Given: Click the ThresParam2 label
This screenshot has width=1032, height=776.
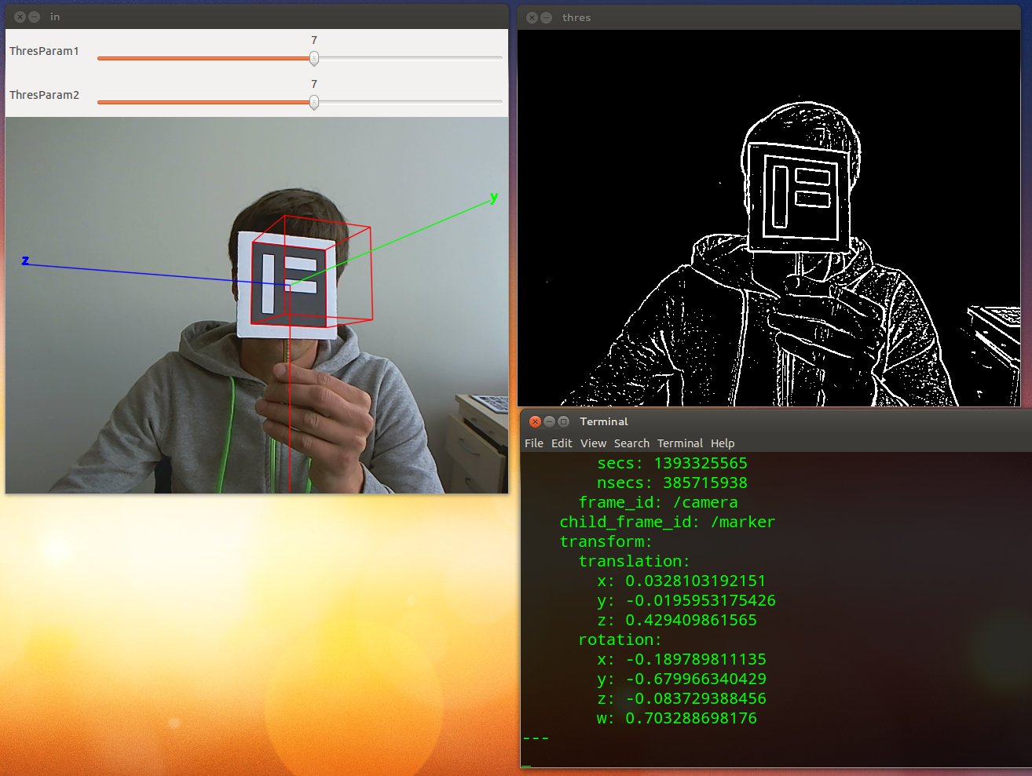Looking at the screenshot, I should (44, 95).
